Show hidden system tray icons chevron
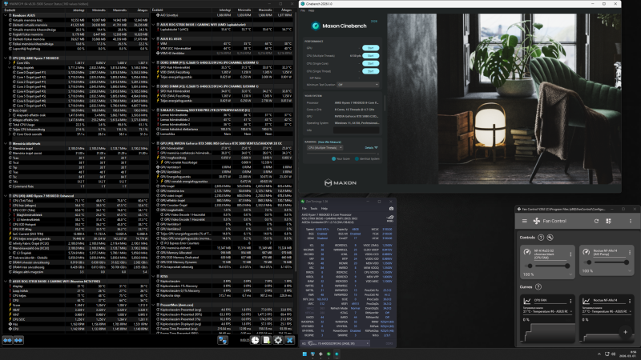 tap(599, 354)
